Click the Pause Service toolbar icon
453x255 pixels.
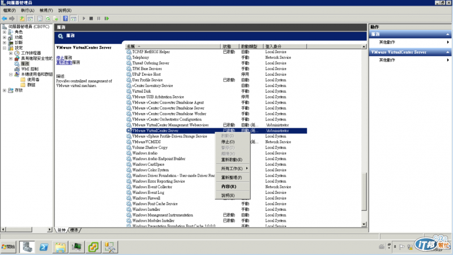pos(99,19)
